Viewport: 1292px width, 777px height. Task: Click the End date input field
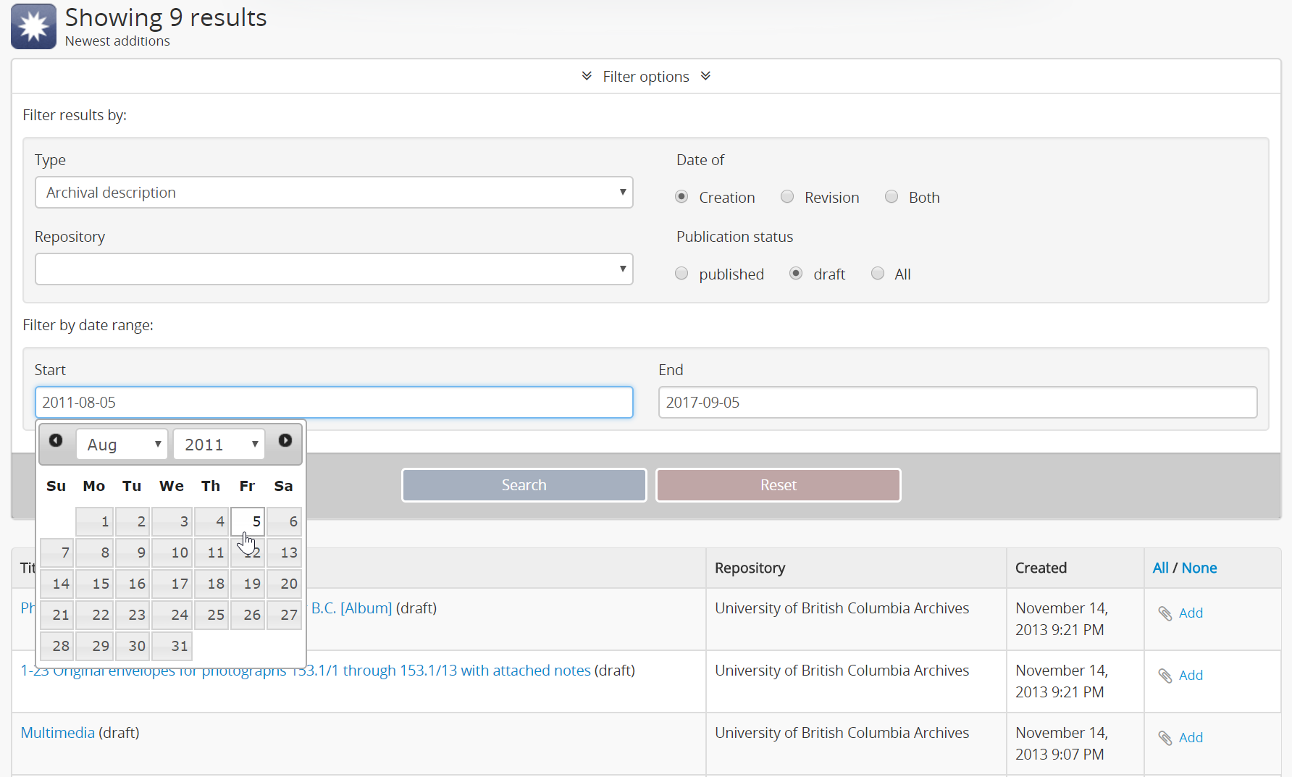(x=957, y=403)
